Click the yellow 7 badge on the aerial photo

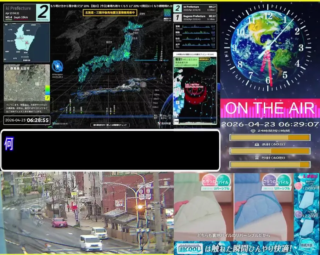(47, 98)
